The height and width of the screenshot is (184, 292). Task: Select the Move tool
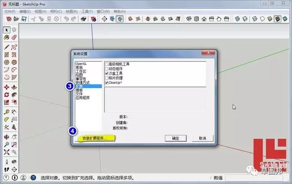(7, 87)
